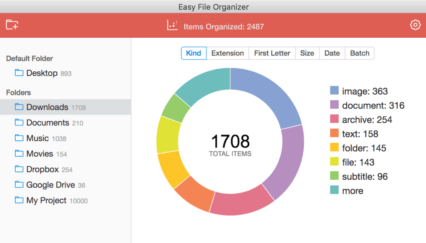Click the teal more donut segment
This screenshot has width=426, height=243.
pos(206,84)
